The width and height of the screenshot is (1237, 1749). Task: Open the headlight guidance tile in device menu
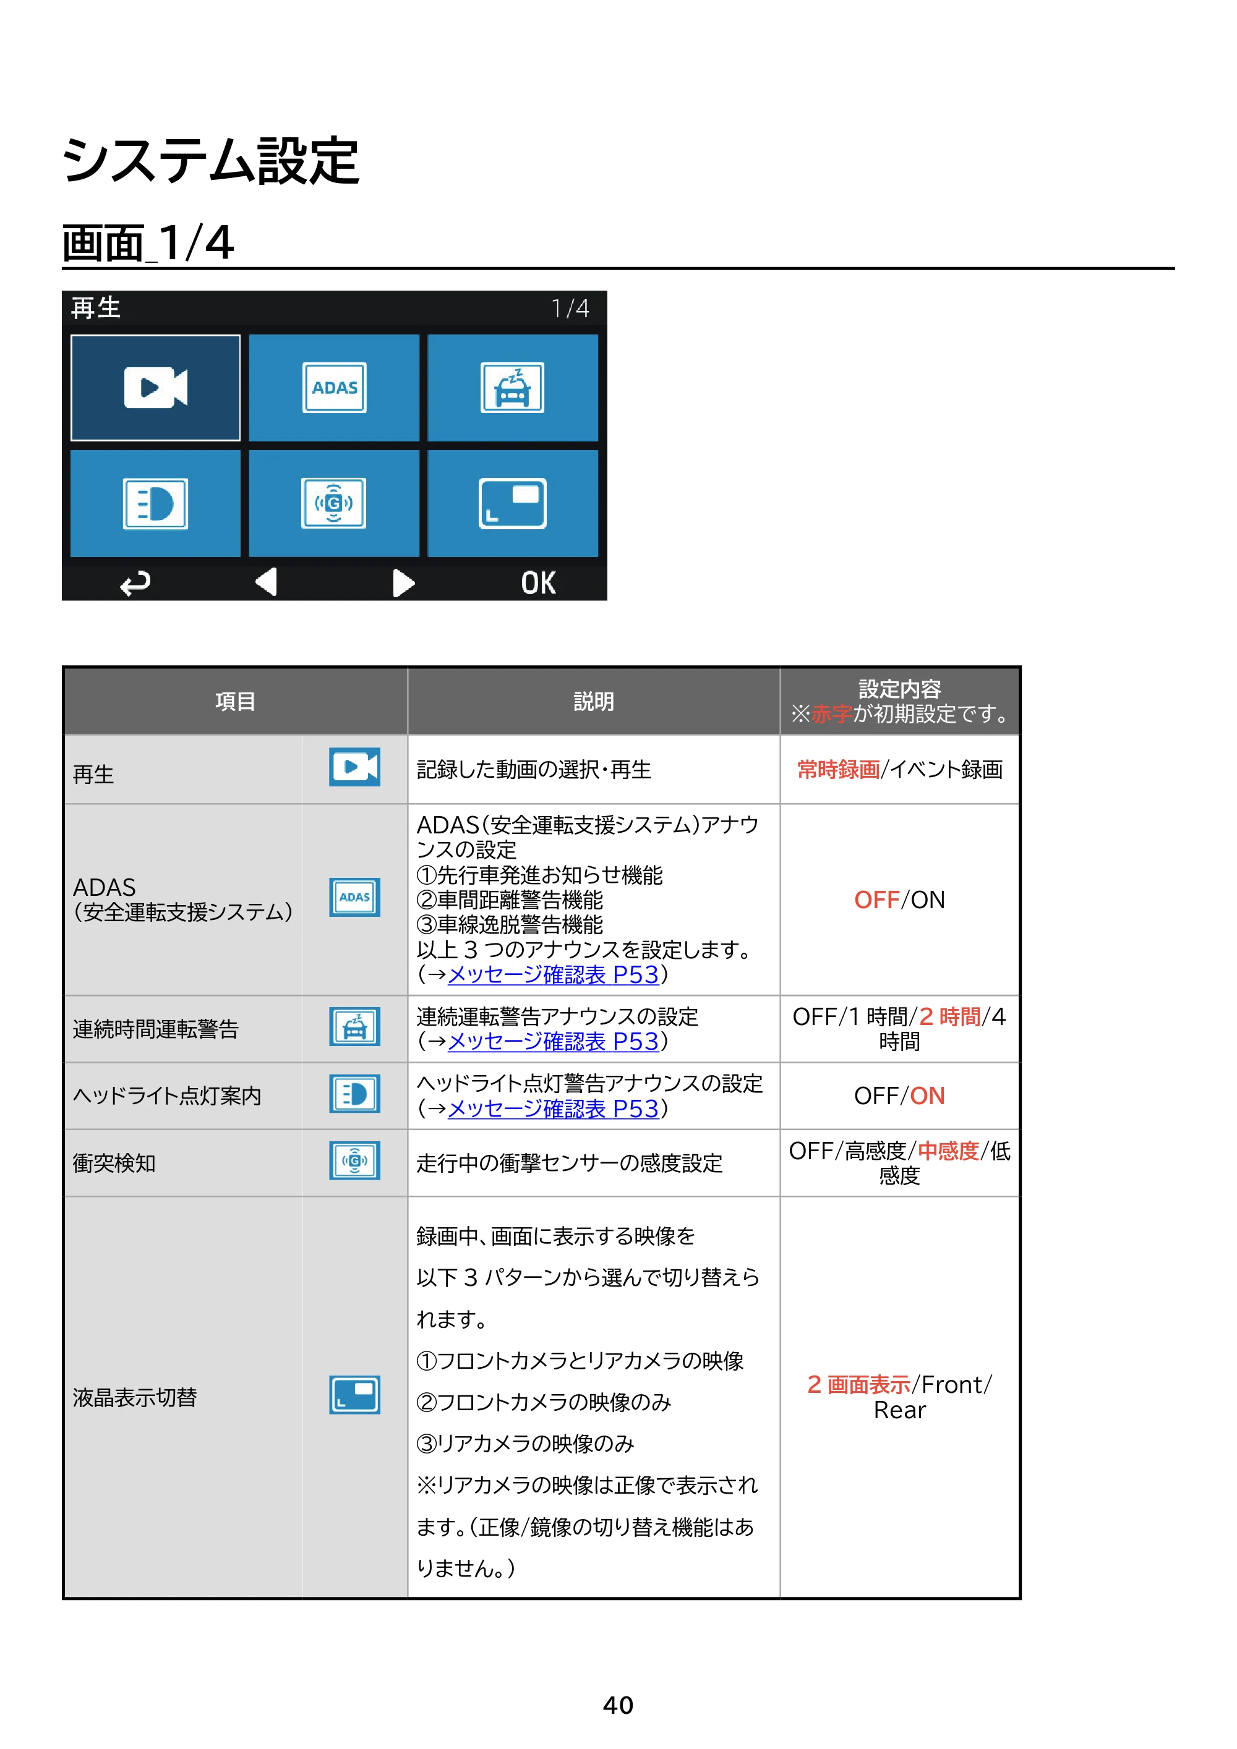(155, 503)
